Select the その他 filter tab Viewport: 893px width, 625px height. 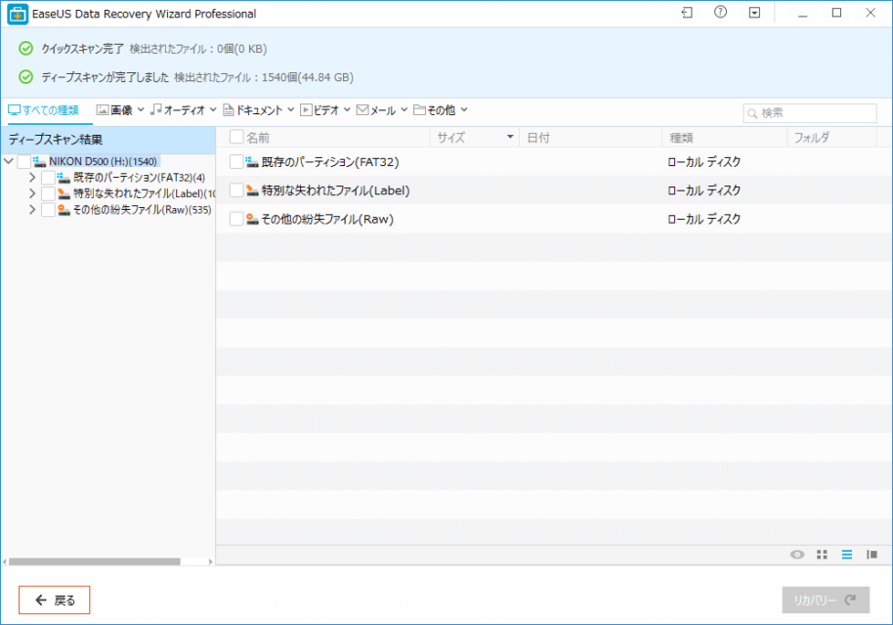435,110
